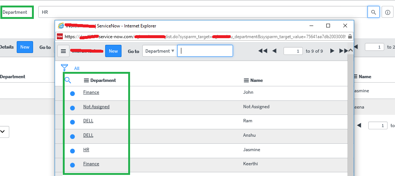Click New button in the popup window
Image resolution: width=395 pixels, height=176 pixels.
point(113,51)
